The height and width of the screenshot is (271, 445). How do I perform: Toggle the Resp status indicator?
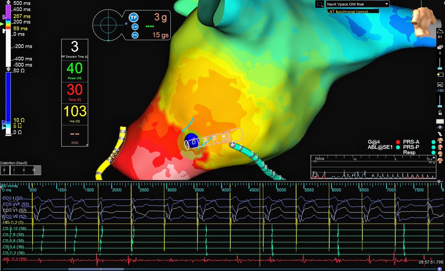coord(433,152)
